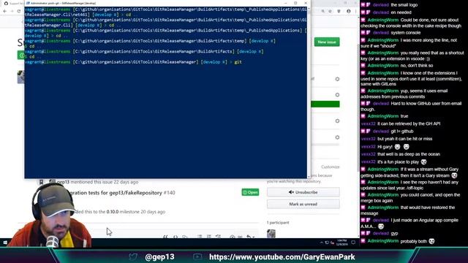Viewport: 468px width, 263px height.
Task: Click the browser forward arrow
Action: (x=12, y=11)
